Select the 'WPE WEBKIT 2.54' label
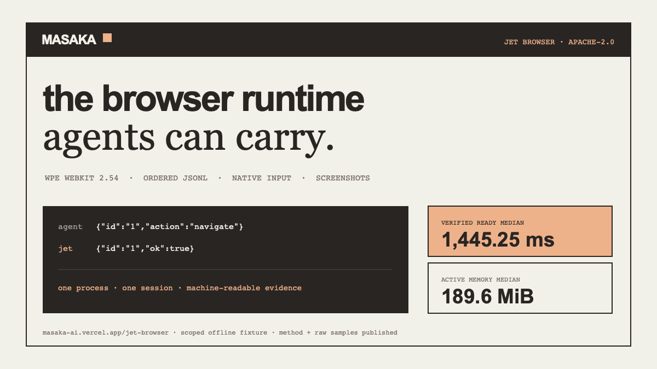This screenshot has height=369, width=657. click(82, 178)
